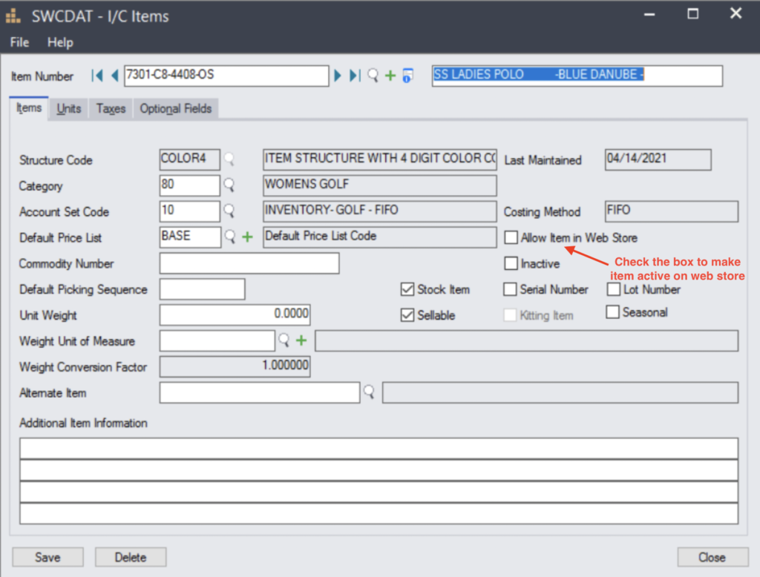Click the green plus new item icon
Screen dimensions: 760x577
click(390, 76)
